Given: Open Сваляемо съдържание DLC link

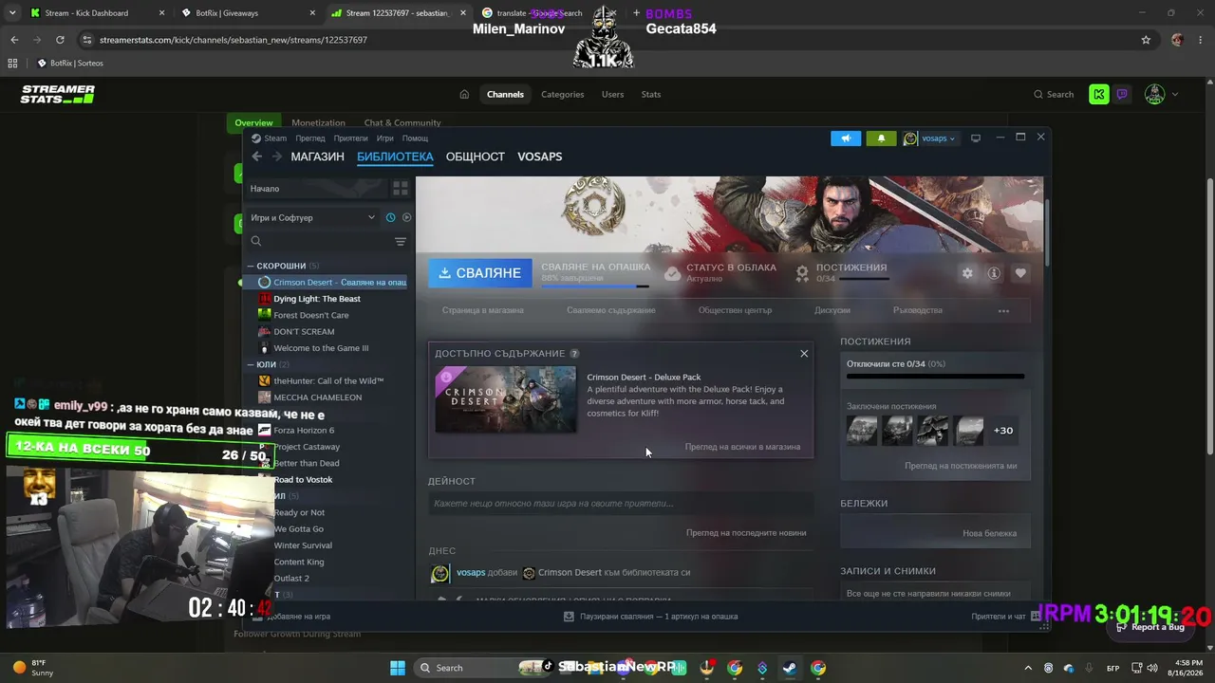Looking at the screenshot, I should click(611, 310).
